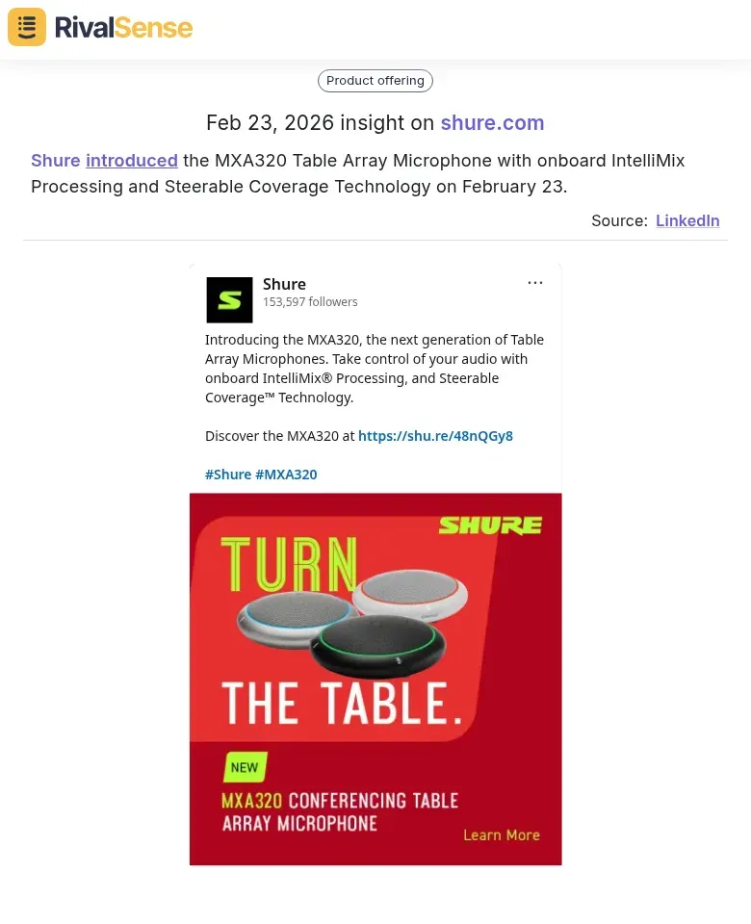
Task: Open the shu.re/48nQGy8 short link
Action: point(435,436)
